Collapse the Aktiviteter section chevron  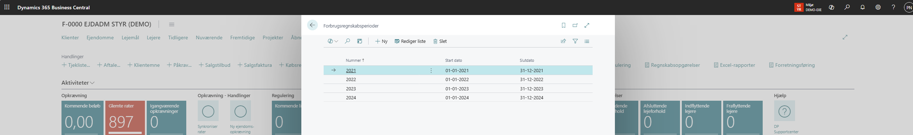(x=92, y=83)
